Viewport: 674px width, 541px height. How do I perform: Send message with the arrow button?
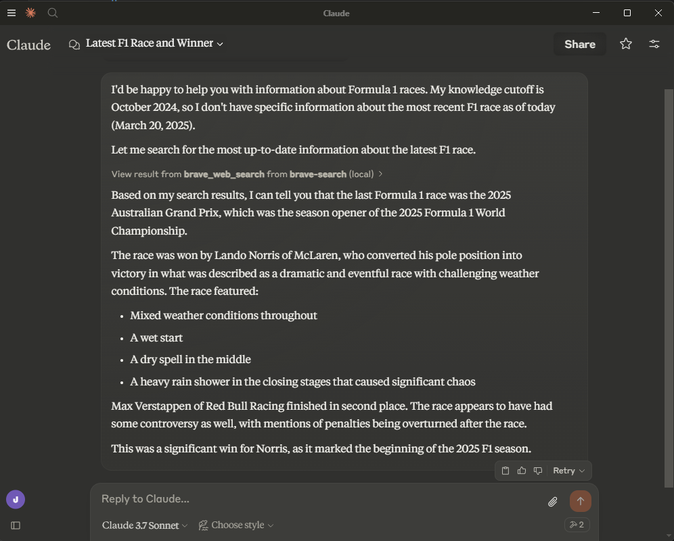(581, 501)
